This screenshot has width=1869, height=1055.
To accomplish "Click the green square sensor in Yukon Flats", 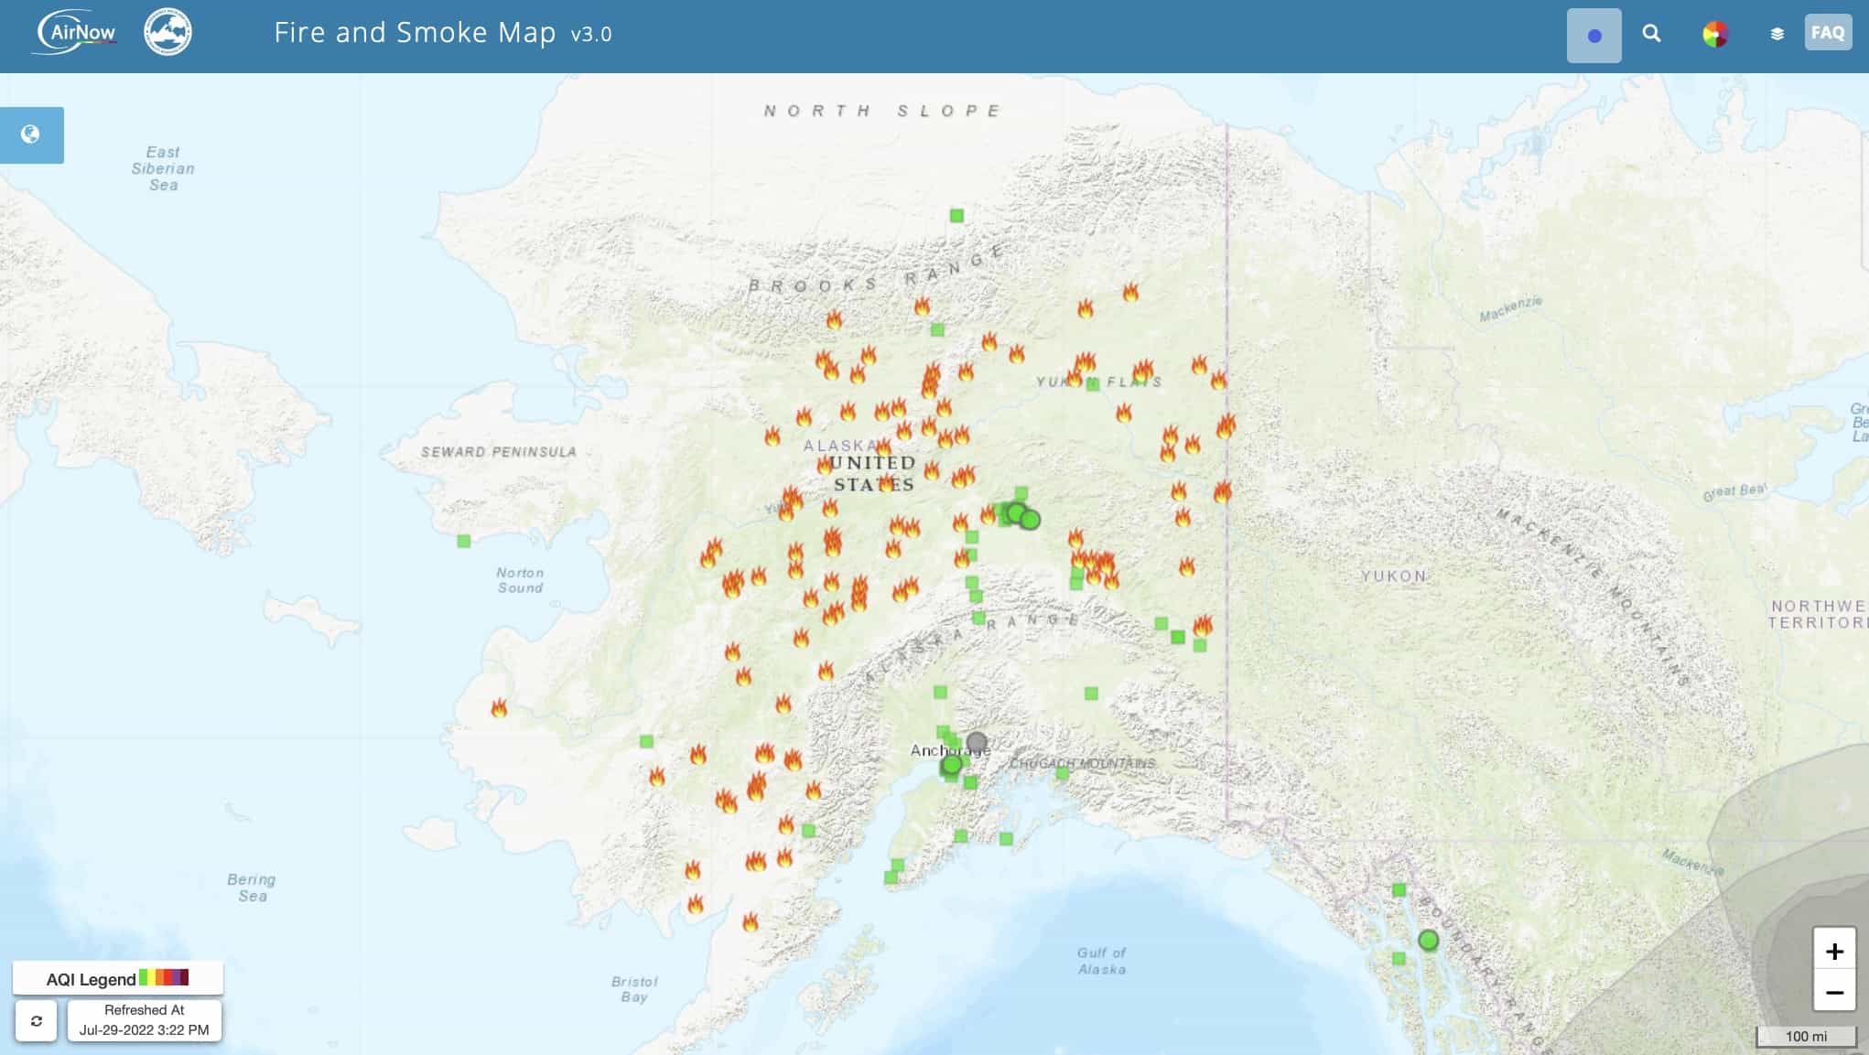I will [x=1093, y=384].
